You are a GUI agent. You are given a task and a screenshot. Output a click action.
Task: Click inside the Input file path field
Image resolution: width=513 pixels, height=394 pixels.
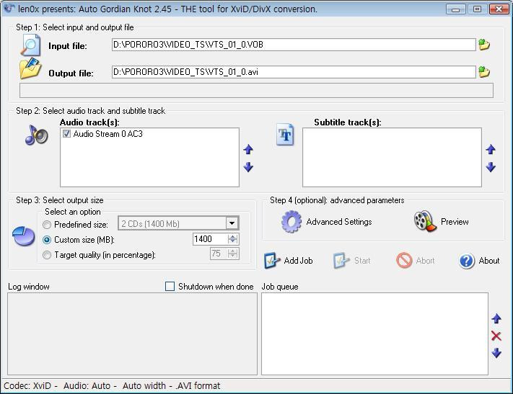[294, 45]
